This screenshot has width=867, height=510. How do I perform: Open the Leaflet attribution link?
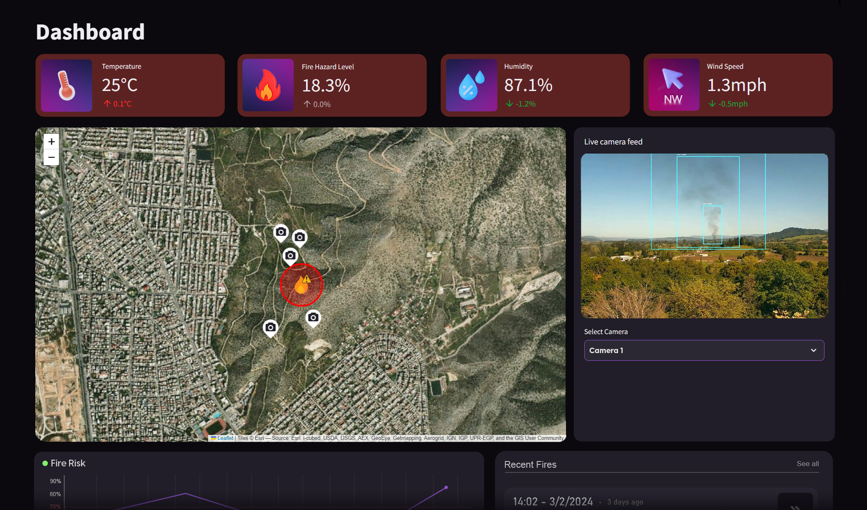click(x=225, y=438)
